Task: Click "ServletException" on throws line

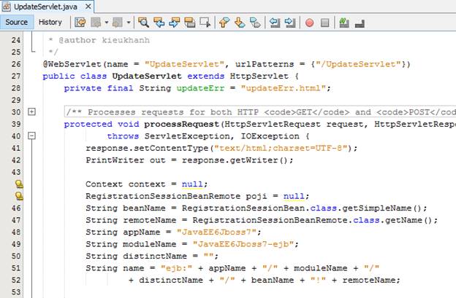Action: coord(187,136)
